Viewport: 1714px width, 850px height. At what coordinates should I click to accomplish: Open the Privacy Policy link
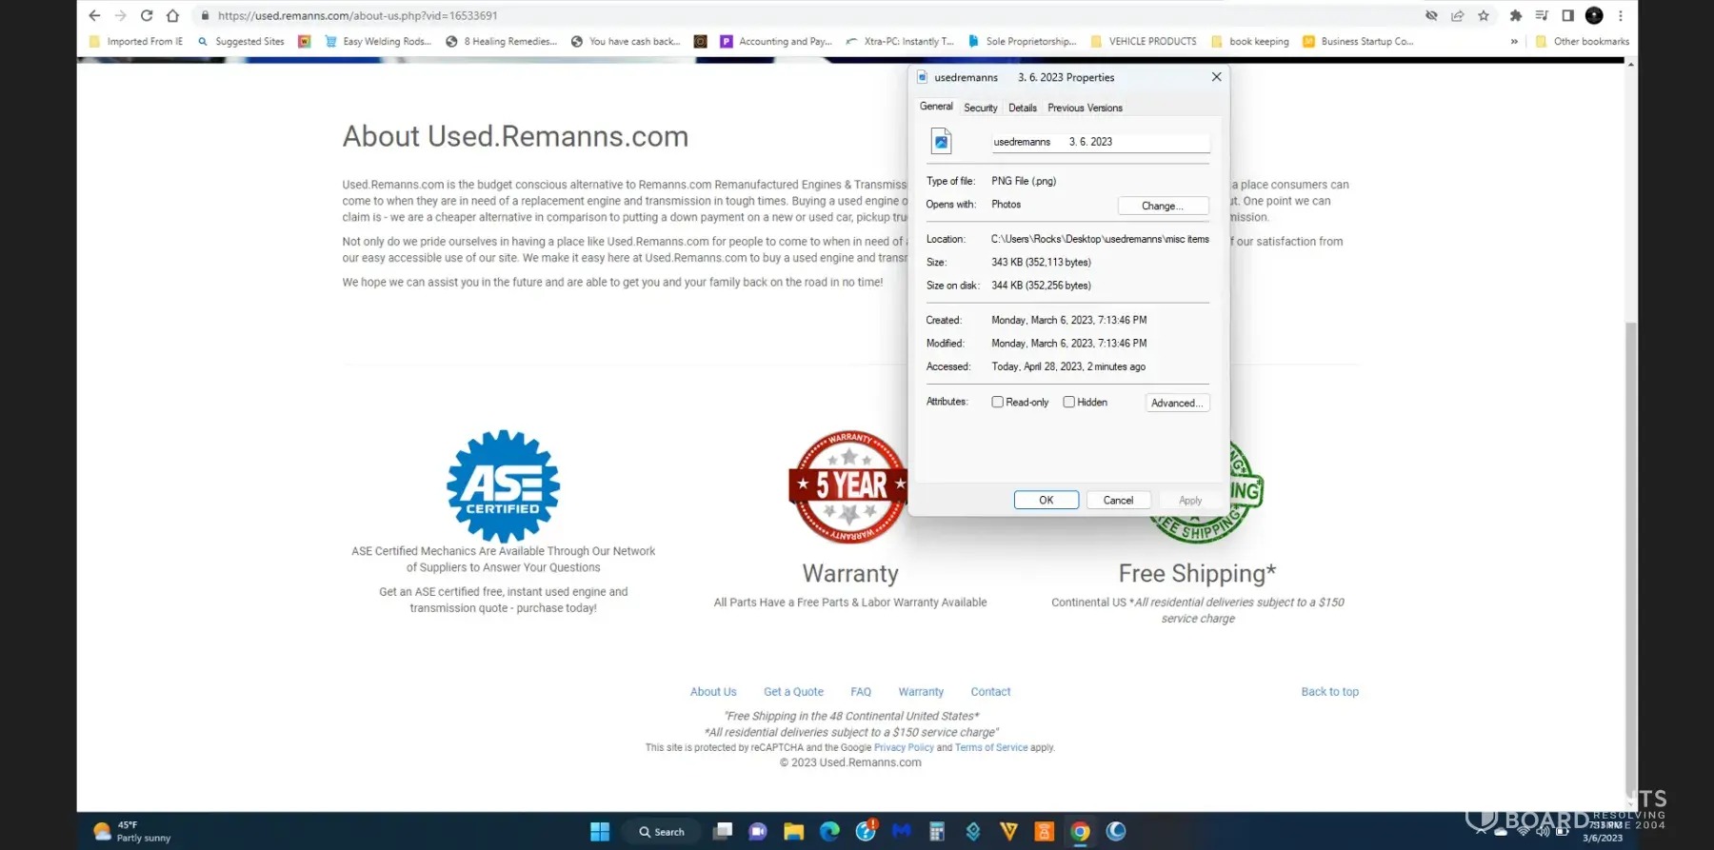click(x=904, y=748)
